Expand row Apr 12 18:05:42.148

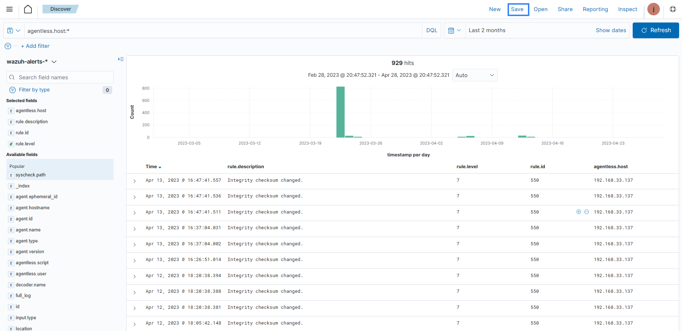pos(134,324)
